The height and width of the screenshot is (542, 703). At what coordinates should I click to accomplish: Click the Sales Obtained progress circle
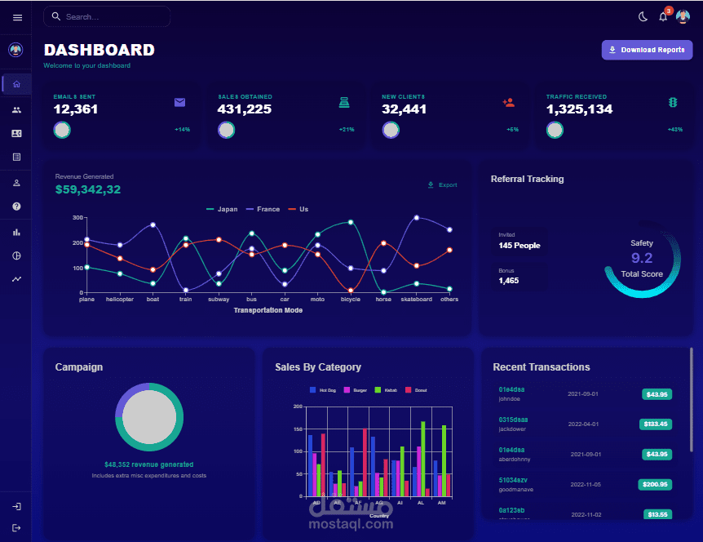coord(227,130)
